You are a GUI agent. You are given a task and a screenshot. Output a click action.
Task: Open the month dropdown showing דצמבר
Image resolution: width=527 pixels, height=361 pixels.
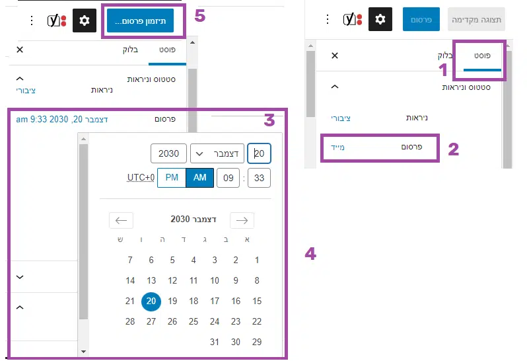click(x=217, y=153)
